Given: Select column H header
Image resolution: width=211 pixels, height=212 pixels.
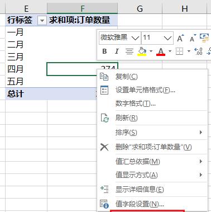Looking at the screenshot, I should pos(185,8).
